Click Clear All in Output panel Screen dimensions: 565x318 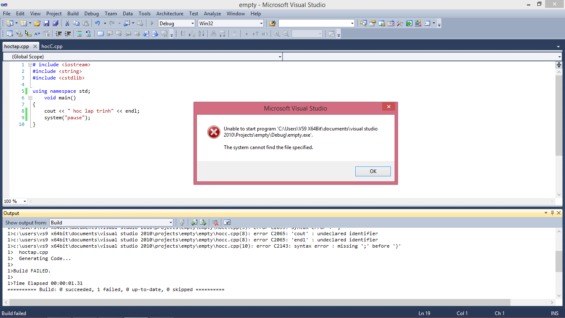click(215, 222)
